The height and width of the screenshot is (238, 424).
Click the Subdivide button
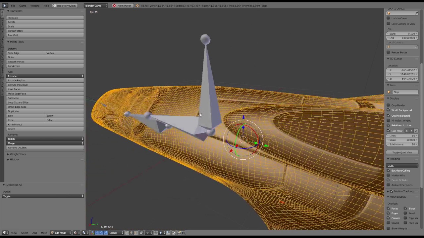click(45, 98)
